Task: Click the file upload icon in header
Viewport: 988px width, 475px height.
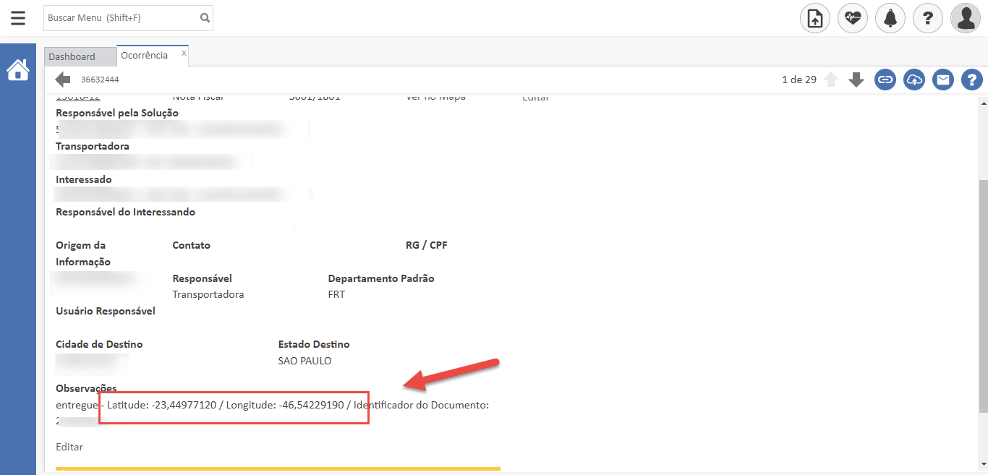Action: coord(815,18)
